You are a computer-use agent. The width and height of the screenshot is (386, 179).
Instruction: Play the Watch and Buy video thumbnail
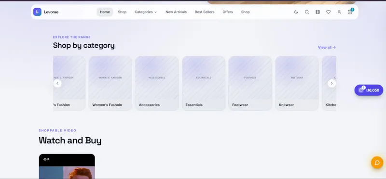click(67, 166)
